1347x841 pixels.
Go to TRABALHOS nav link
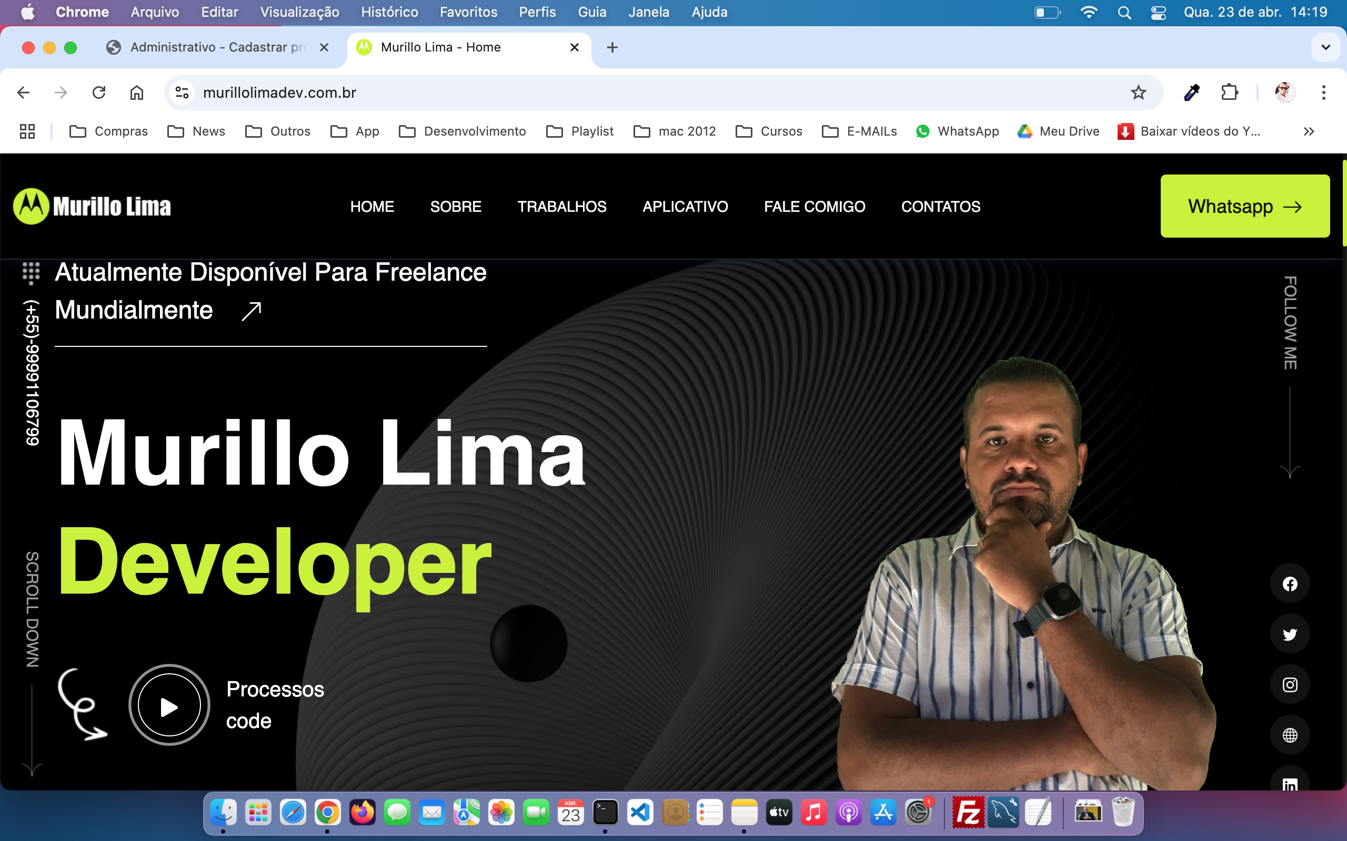(561, 207)
